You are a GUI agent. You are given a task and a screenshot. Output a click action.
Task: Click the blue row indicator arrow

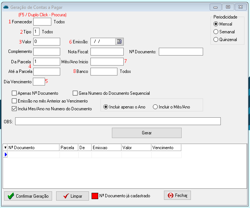(x=5, y=155)
